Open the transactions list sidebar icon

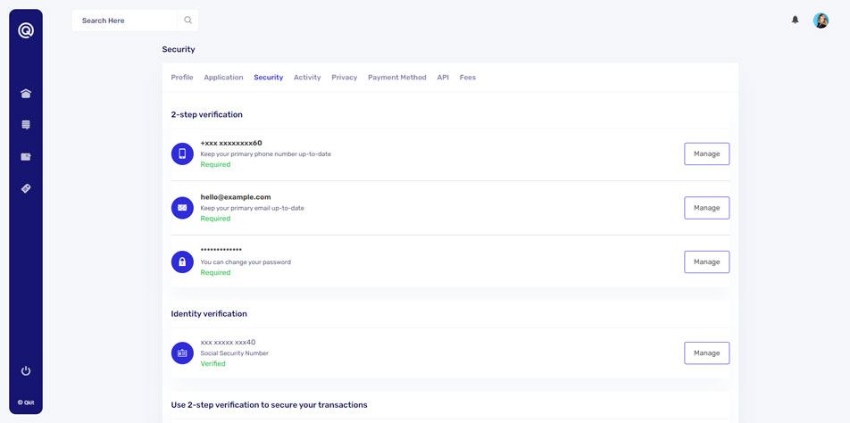[26, 126]
